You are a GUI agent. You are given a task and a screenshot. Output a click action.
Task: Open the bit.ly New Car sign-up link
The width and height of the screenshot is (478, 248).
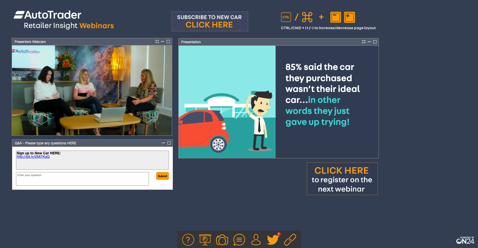[33, 157]
